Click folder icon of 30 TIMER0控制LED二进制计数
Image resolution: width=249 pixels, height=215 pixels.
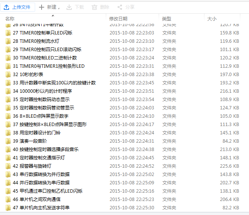pyautogui.click(x=8, y=58)
